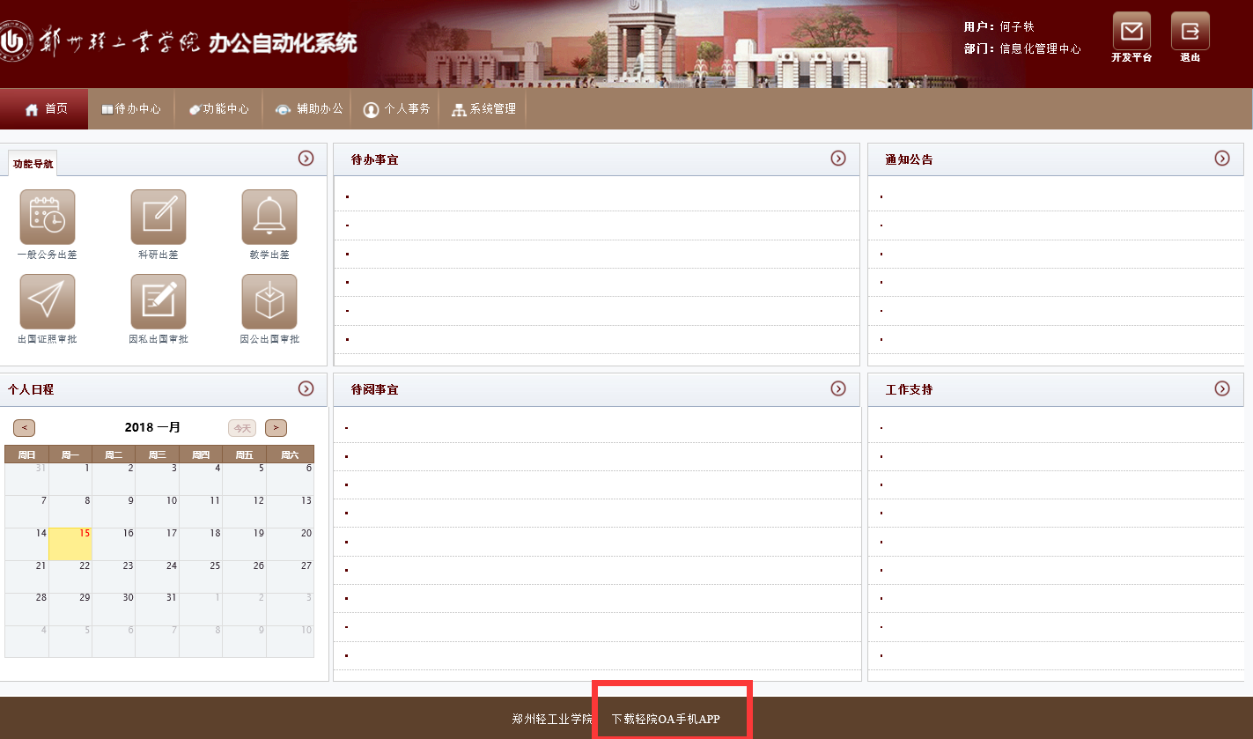This screenshot has height=739, width=1253.
Task: Expand the 通知公告 panel arrow
Action: [x=1222, y=159]
